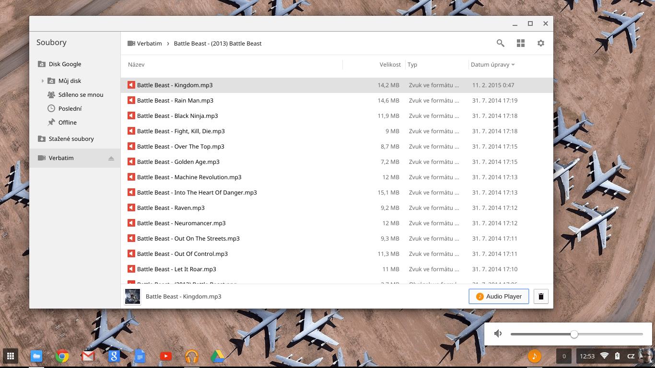The width and height of the screenshot is (655, 368).
Task: Click the volume slider track
Action: tap(576, 334)
